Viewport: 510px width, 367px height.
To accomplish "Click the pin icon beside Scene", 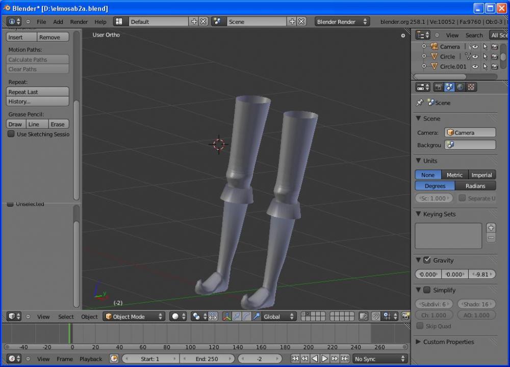I will point(420,103).
